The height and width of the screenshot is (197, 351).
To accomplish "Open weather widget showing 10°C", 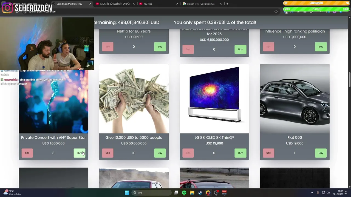I will click(x=12, y=193).
